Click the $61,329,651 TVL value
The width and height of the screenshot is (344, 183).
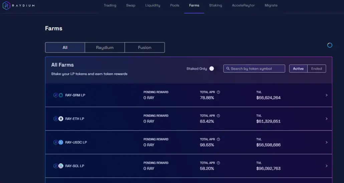coord(268,121)
